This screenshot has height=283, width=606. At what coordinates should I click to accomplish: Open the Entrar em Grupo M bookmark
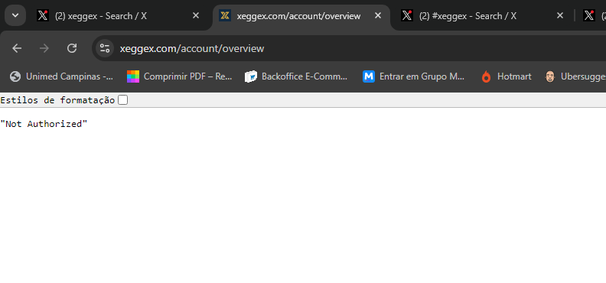[x=414, y=76]
